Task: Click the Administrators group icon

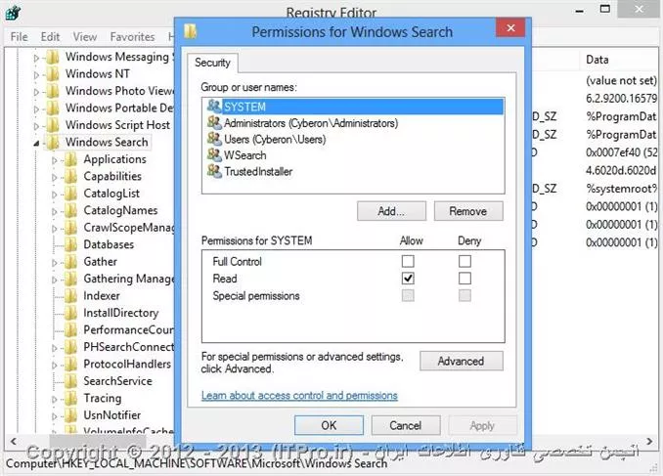Action: [214, 122]
